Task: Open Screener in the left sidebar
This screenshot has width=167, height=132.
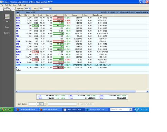Action: click(x=7, y=33)
